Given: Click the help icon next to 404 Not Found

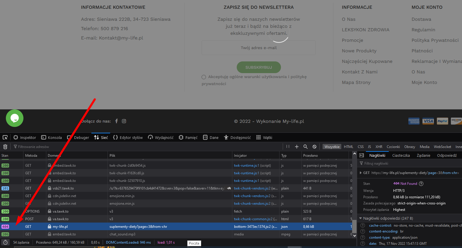Looking at the screenshot, I should click(x=421, y=184).
